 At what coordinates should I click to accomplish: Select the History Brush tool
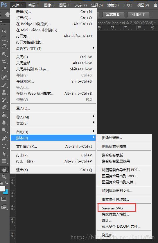pos(4,100)
